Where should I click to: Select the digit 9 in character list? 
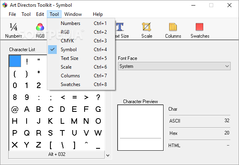tap(27, 97)
